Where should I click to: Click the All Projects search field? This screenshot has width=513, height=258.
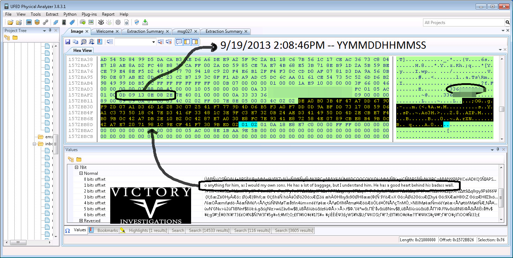(x=463, y=23)
